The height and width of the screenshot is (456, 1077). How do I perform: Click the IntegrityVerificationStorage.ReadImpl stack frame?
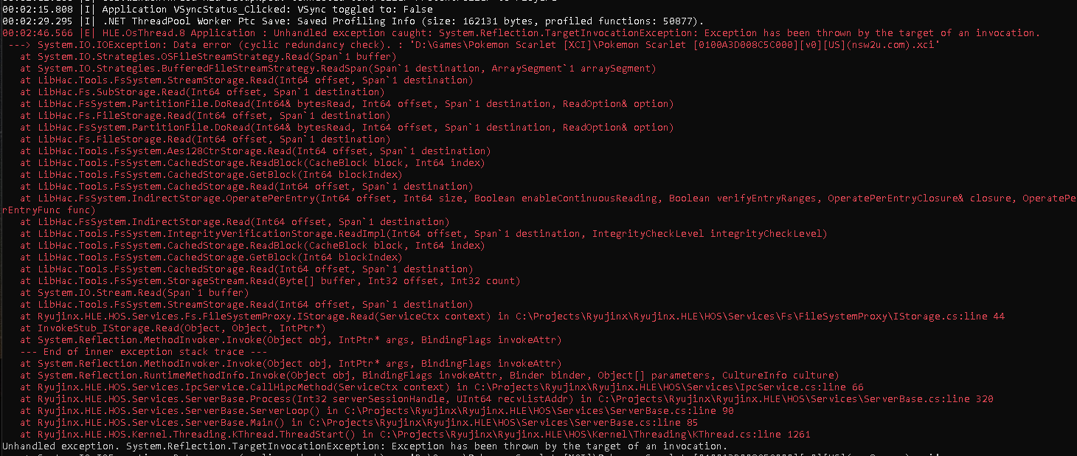423,234
